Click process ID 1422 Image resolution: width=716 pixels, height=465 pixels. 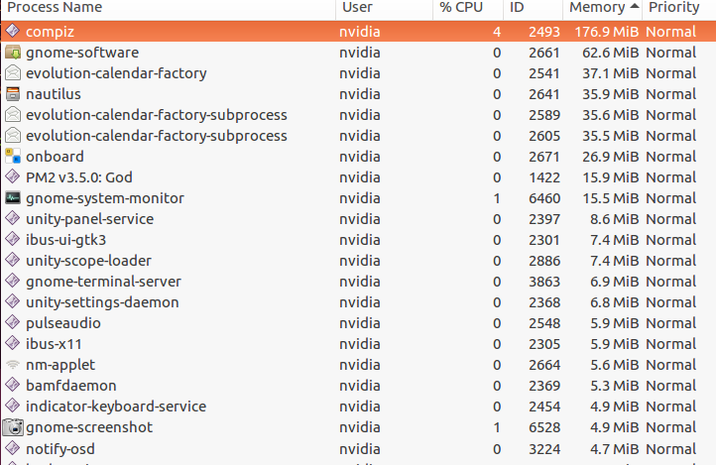[x=544, y=177]
